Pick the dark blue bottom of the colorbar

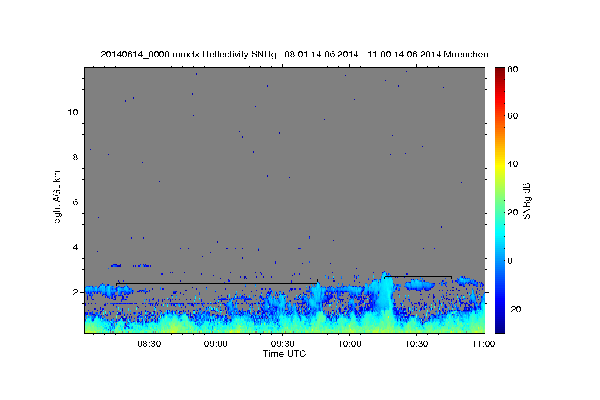[x=500, y=329]
